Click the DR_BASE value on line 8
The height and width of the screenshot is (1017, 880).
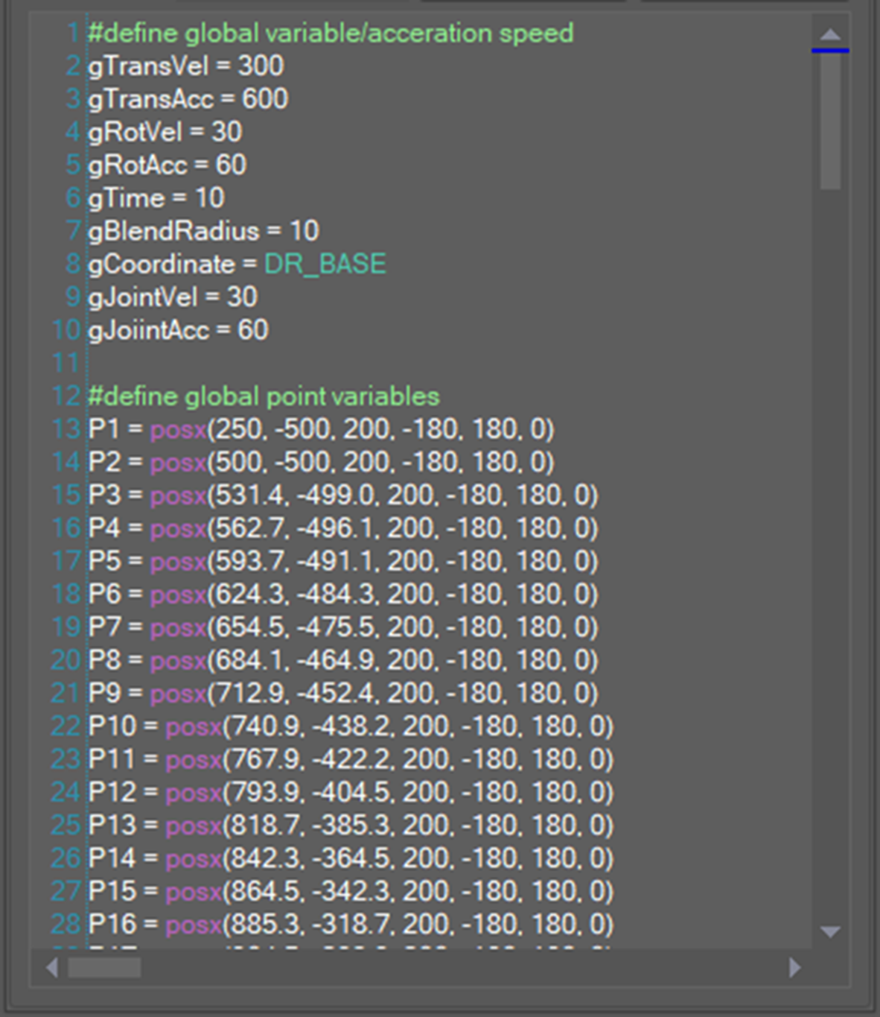tap(325, 264)
